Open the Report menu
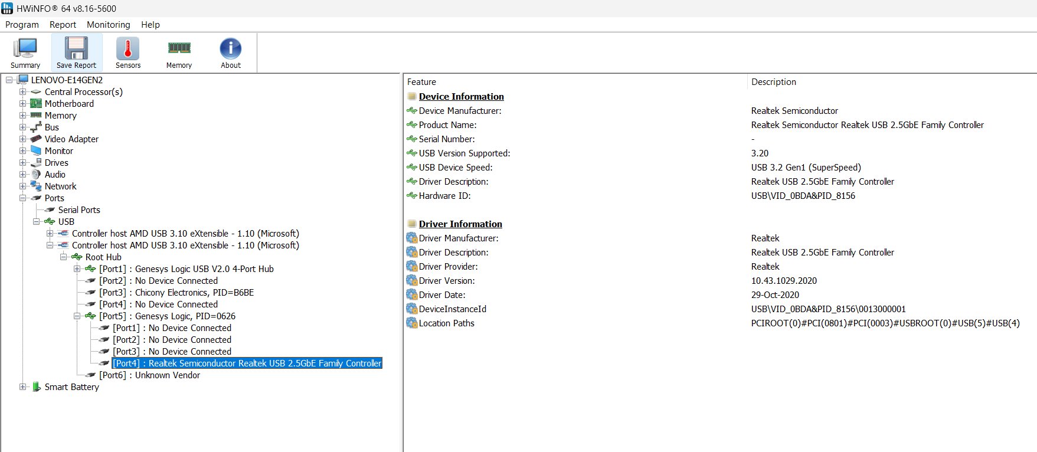 point(63,25)
